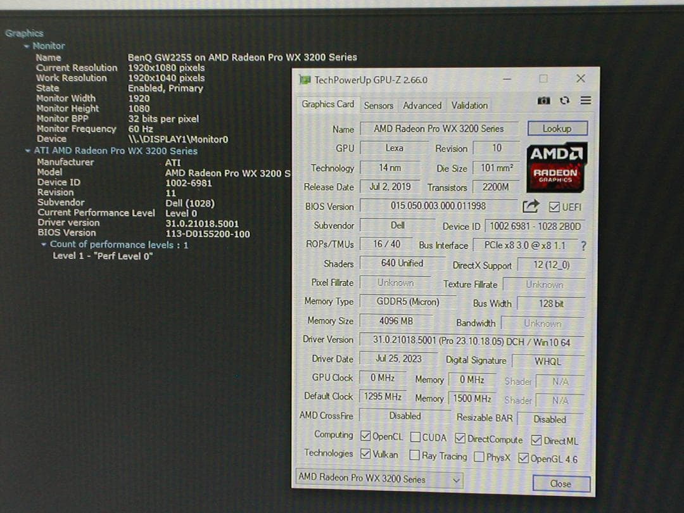Click the Driver Version value field
684x513 pixels.
[471, 341]
